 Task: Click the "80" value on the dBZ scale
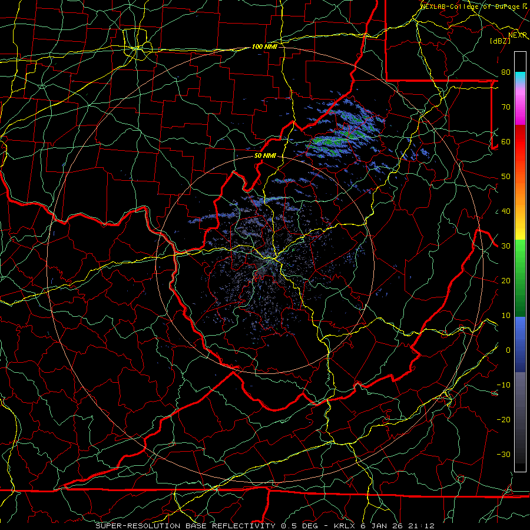(x=506, y=72)
